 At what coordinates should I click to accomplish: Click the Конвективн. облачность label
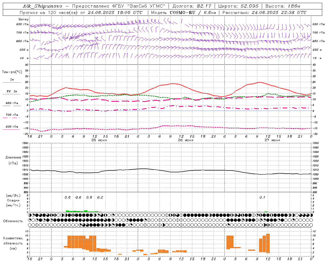pos(13,241)
